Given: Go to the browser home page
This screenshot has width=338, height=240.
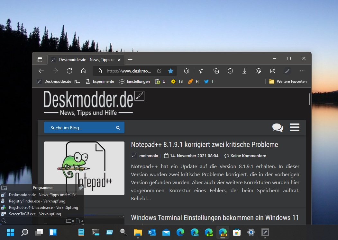Looking at the screenshot, I should tap(84, 71).
